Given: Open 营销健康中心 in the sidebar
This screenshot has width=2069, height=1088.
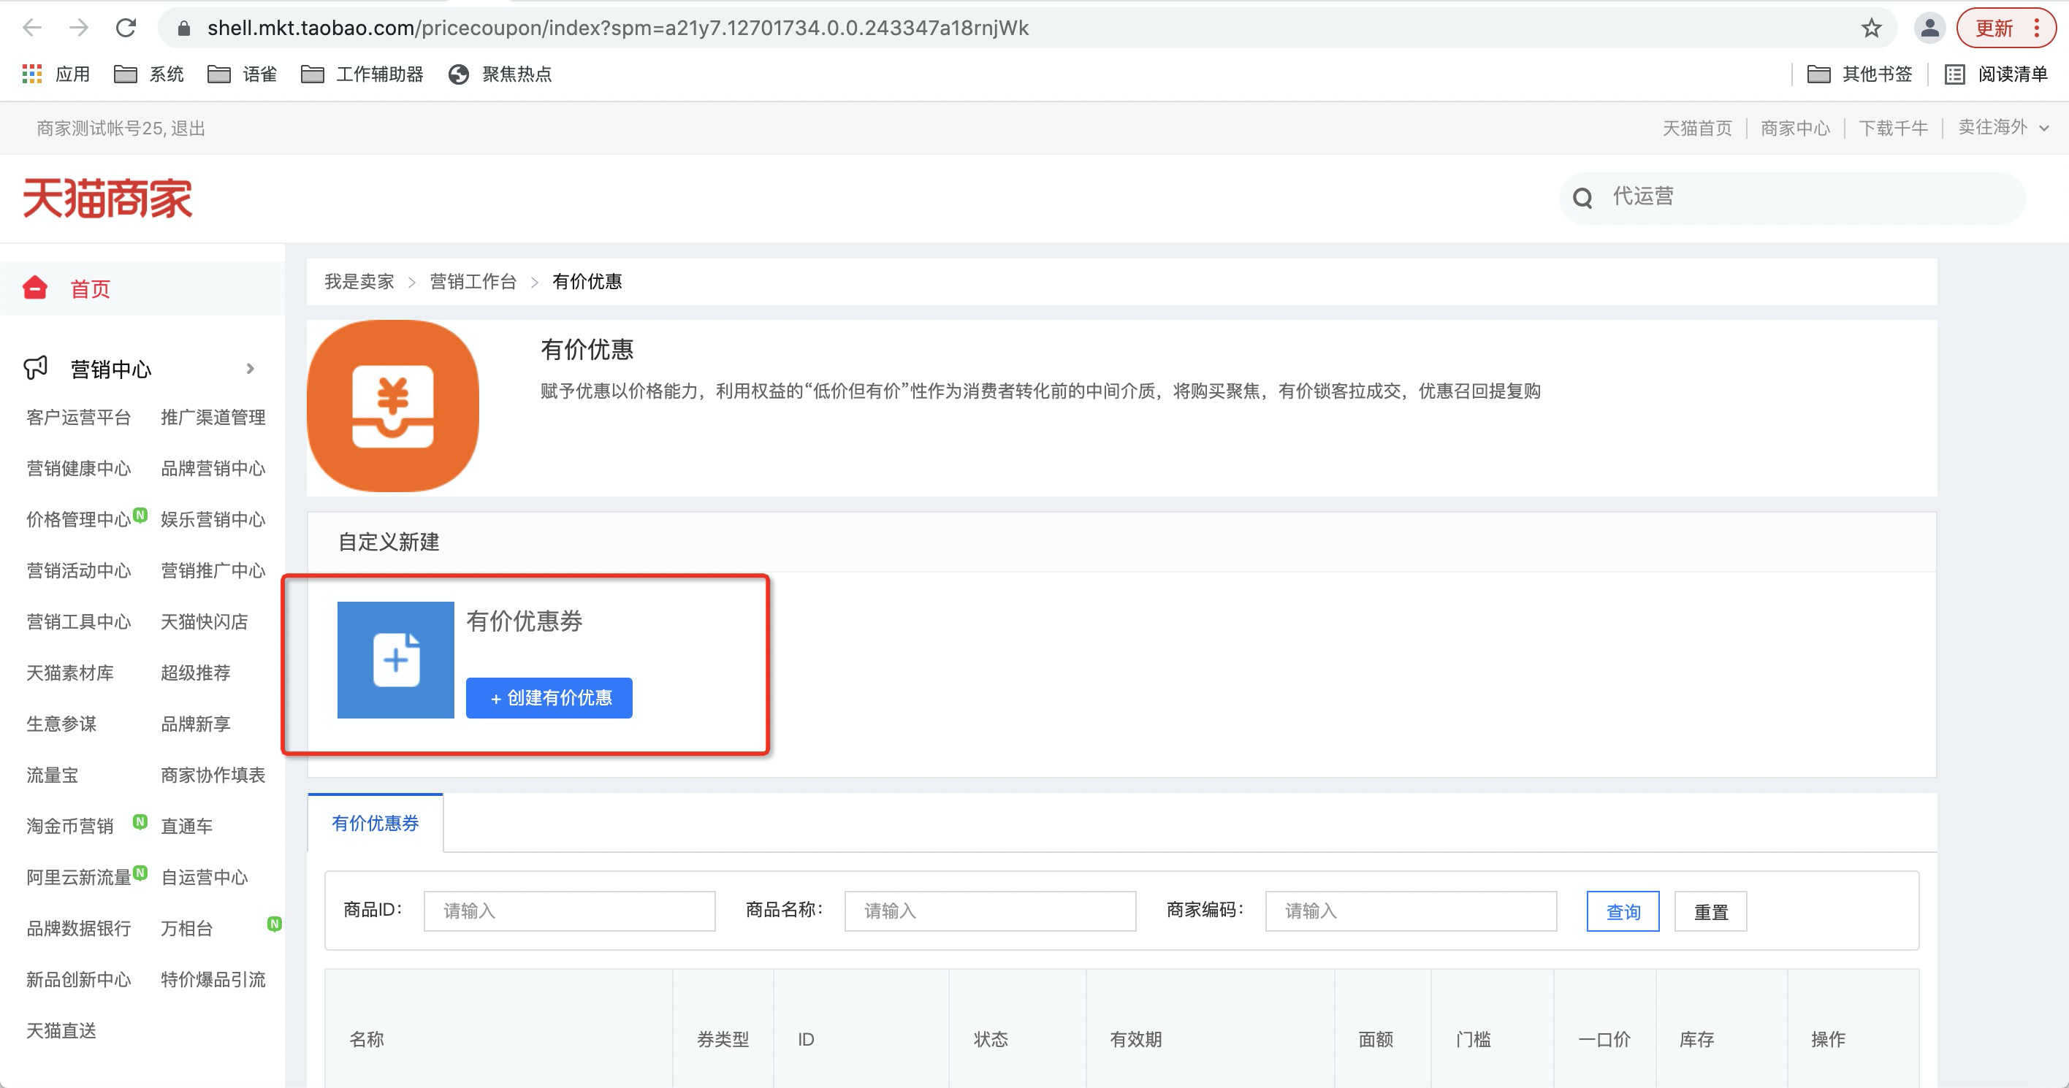Looking at the screenshot, I should click(x=79, y=469).
